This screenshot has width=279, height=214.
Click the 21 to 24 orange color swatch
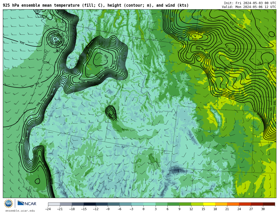click(x=233, y=204)
